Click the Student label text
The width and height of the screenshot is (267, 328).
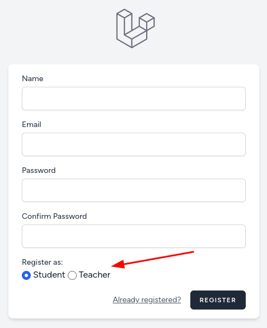49,275
